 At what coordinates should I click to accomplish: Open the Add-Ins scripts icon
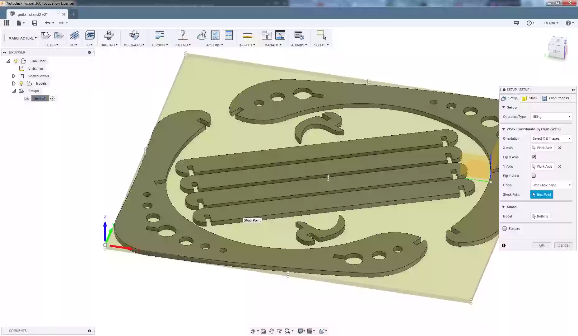coord(299,35)
